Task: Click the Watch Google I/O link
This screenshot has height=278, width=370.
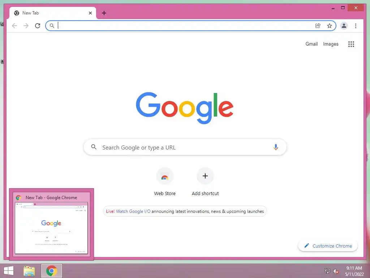Action: tap(133, 211)
